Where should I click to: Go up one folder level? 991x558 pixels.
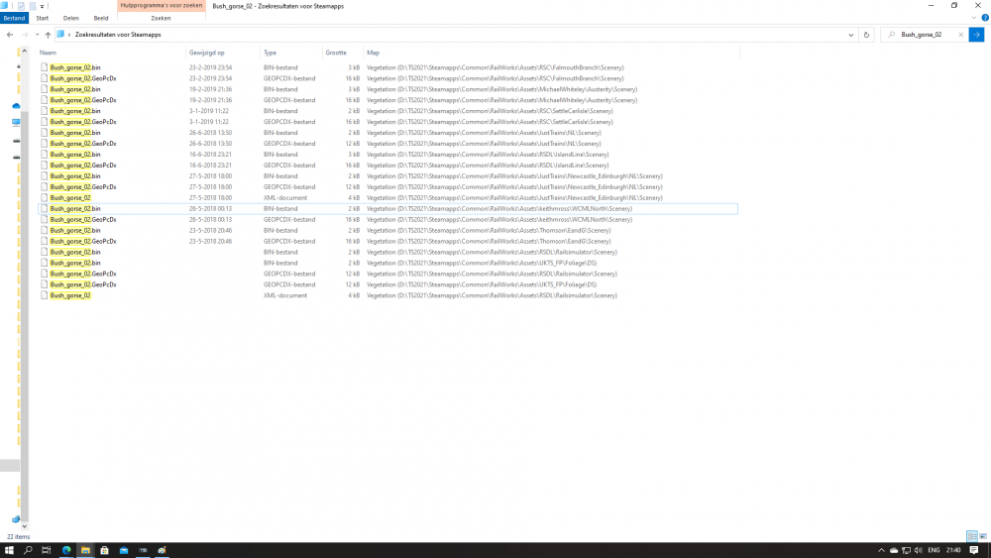point(48,35)
